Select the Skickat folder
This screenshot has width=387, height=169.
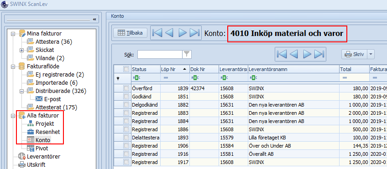[44, 50]
